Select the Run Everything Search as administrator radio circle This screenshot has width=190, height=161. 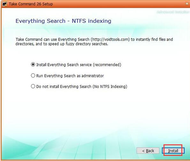pyautogui.click(x=33, y=76)
